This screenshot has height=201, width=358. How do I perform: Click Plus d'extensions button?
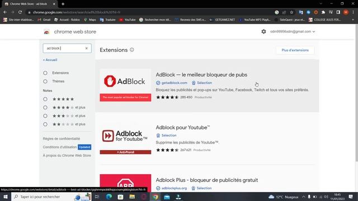[x=295, y=50]
